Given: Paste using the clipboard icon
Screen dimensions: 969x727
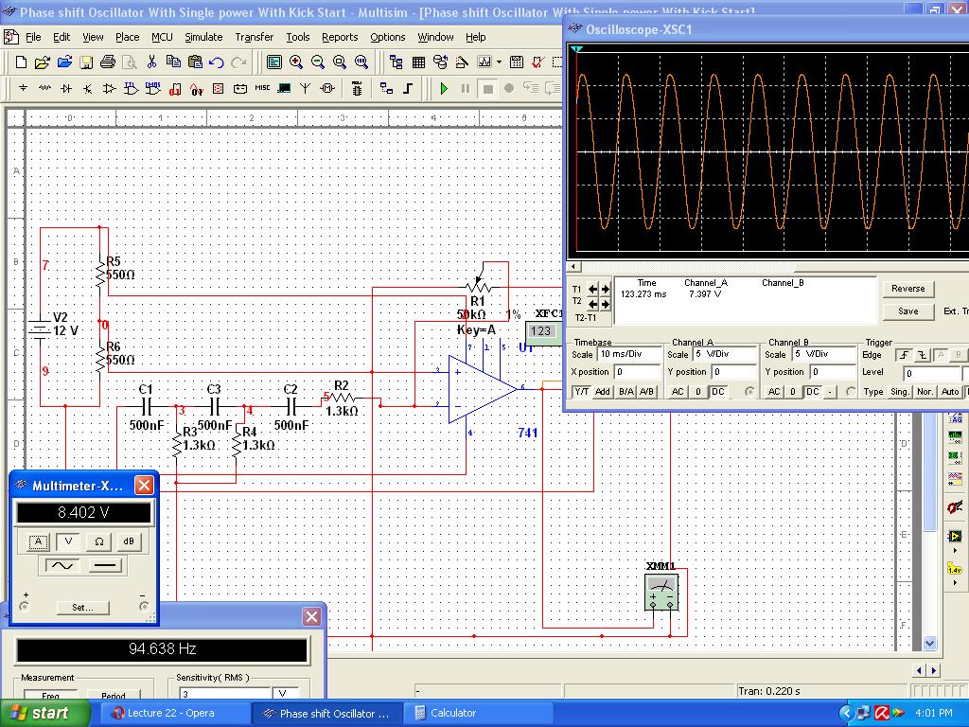Looking at the screenshot, I should point(195,62).
